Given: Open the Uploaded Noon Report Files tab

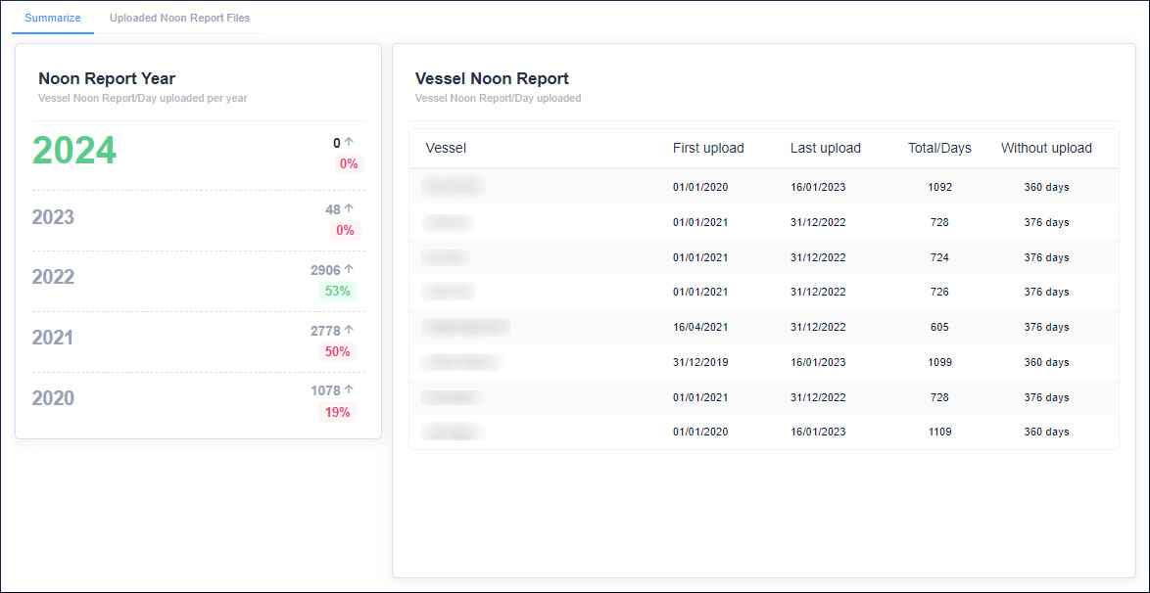Looking at the screenshot, I should 179,18.
